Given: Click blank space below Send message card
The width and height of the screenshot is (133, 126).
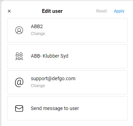Looking at the screenshot, I should click(x=67, y=123).
